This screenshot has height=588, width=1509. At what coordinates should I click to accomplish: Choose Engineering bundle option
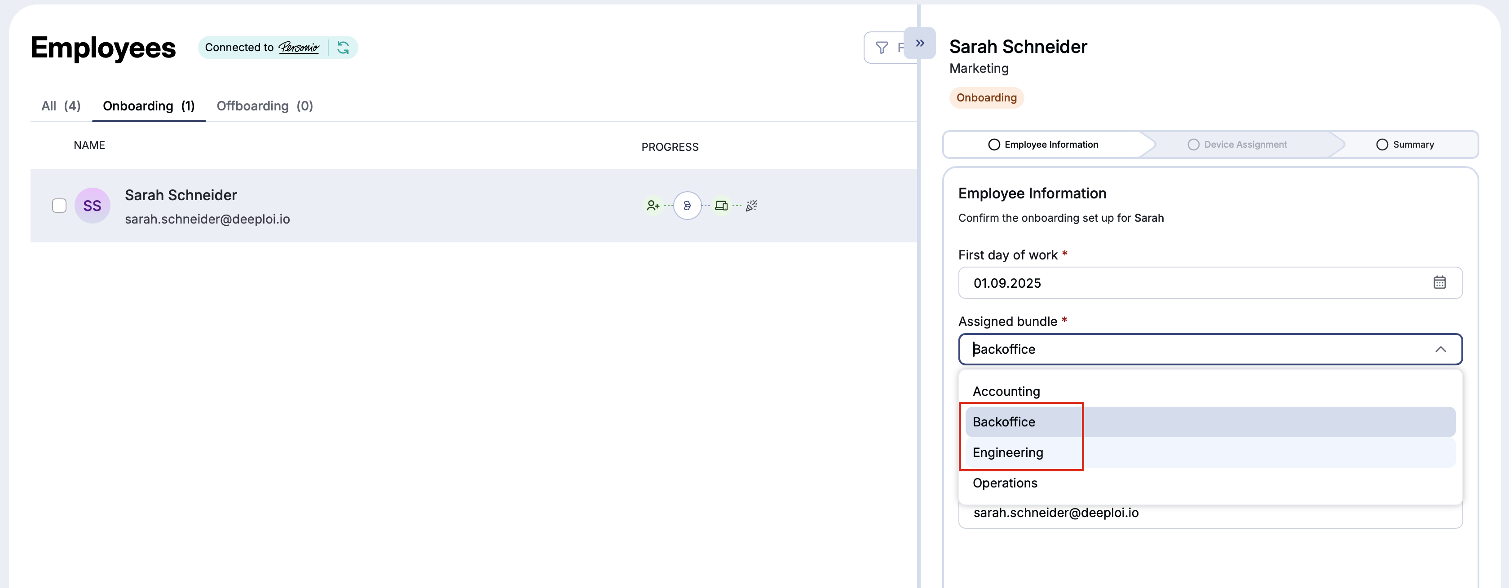[1210, 452]
